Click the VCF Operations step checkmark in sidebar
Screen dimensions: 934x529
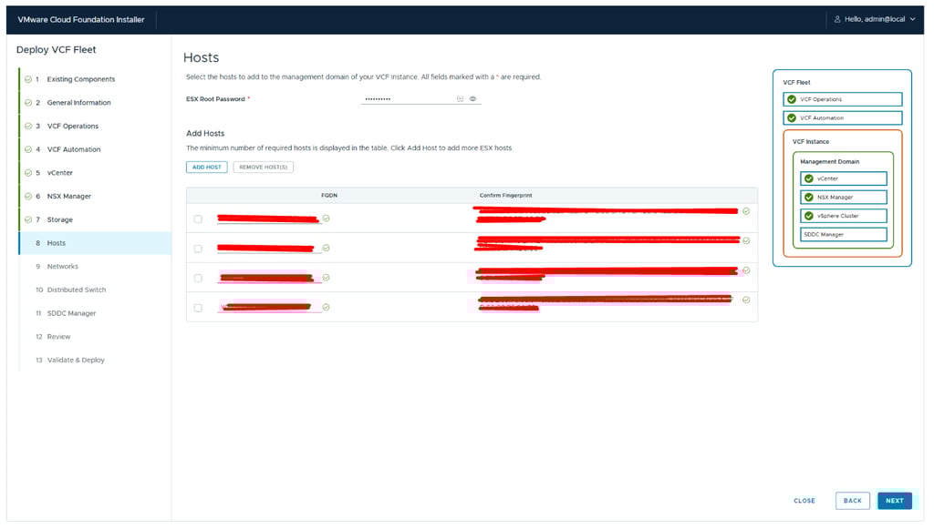[x=28, y=126]
